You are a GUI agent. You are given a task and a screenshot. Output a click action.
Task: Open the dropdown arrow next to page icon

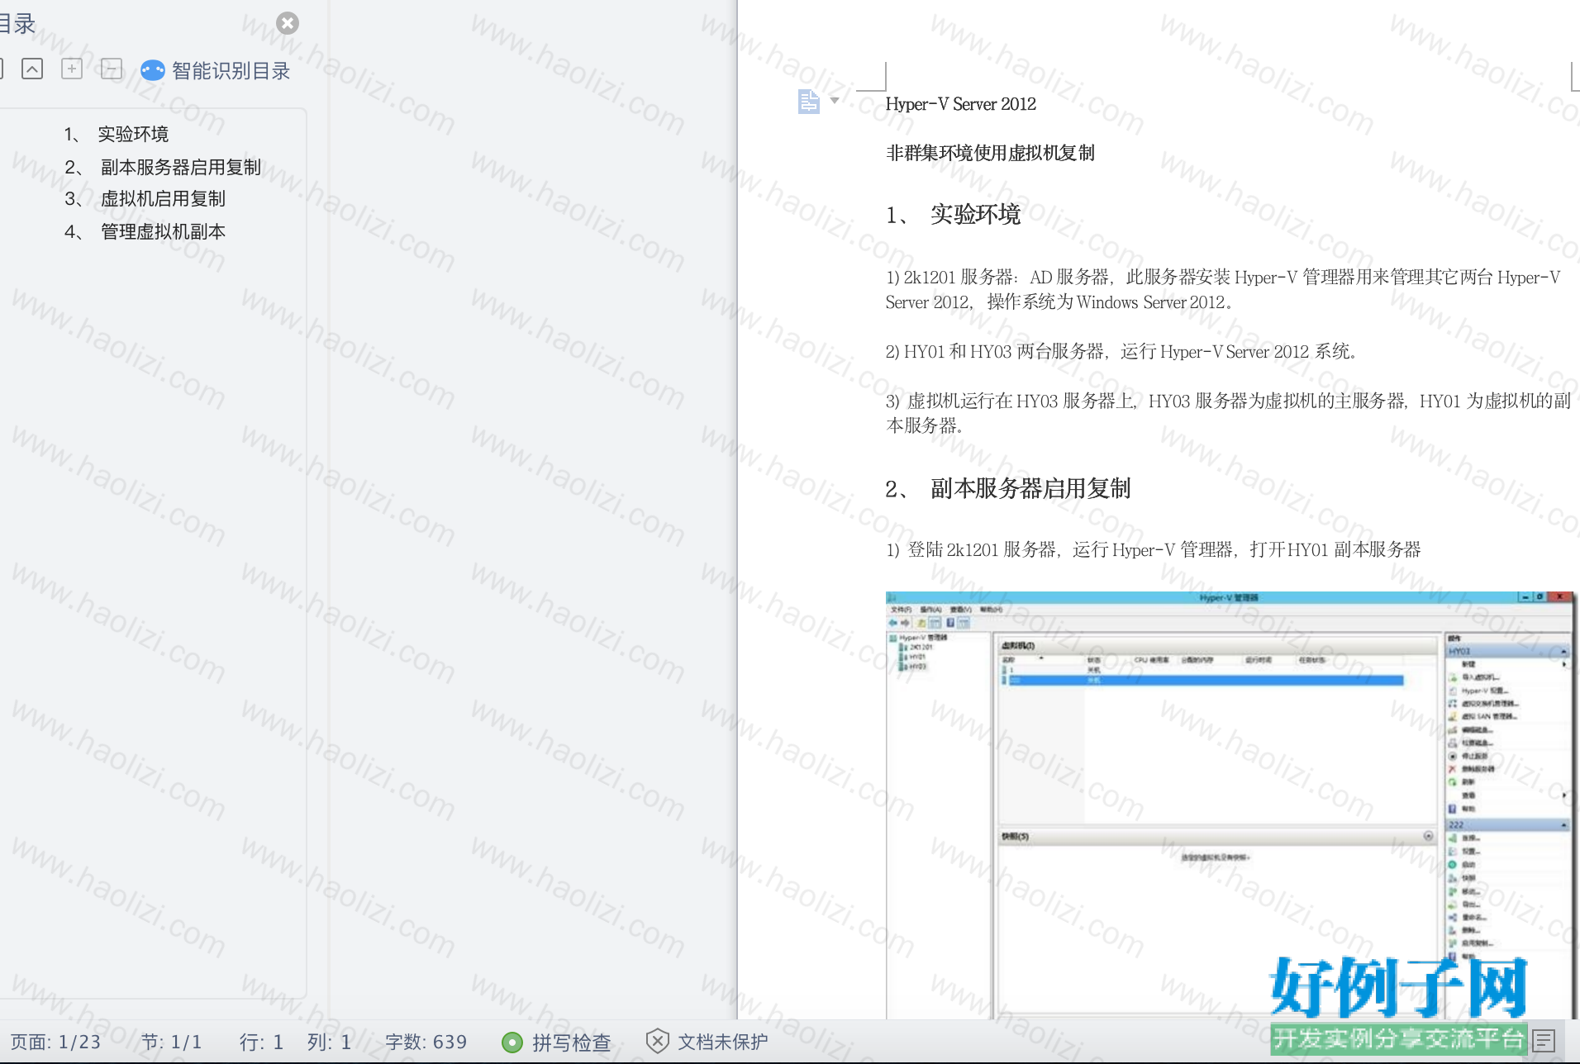point(835,101)
